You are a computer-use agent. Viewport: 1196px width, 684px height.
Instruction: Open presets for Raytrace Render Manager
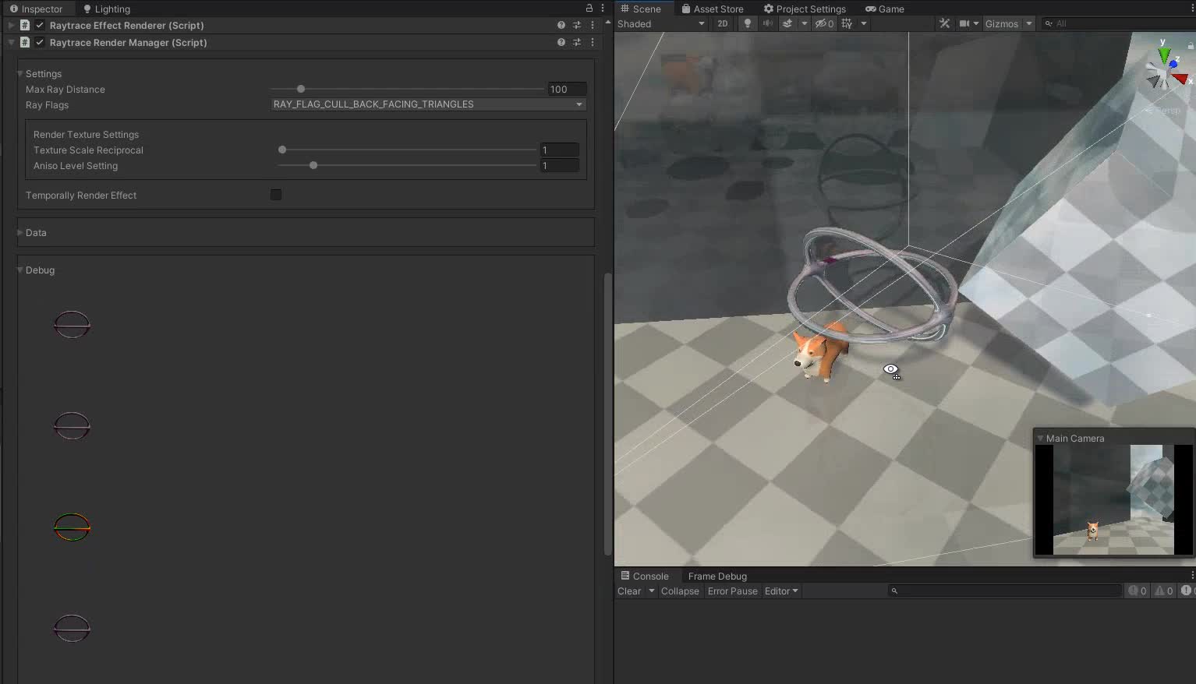click(577, 42)
